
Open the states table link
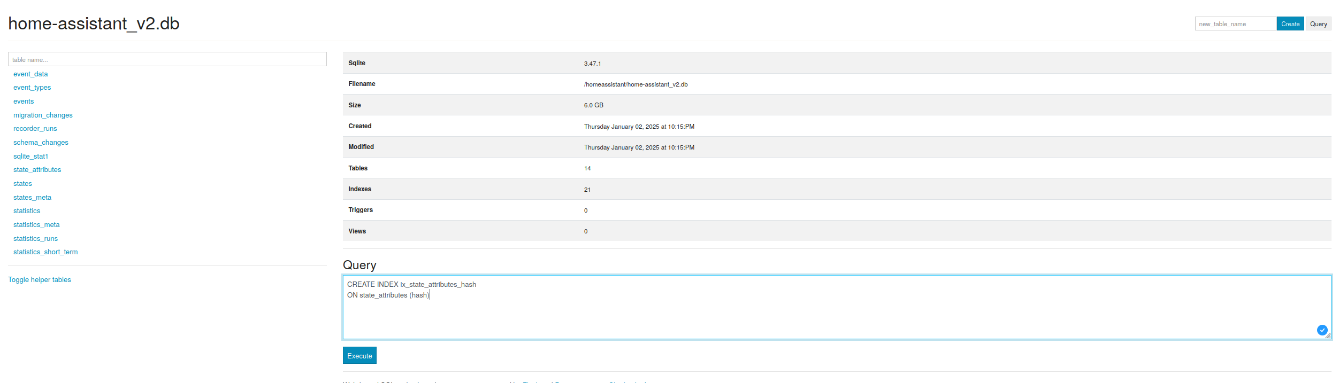coord(22,184)
